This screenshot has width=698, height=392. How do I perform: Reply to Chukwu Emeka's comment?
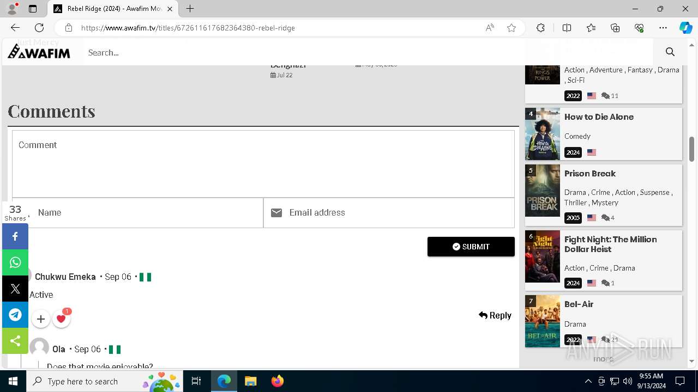(495, 315)
